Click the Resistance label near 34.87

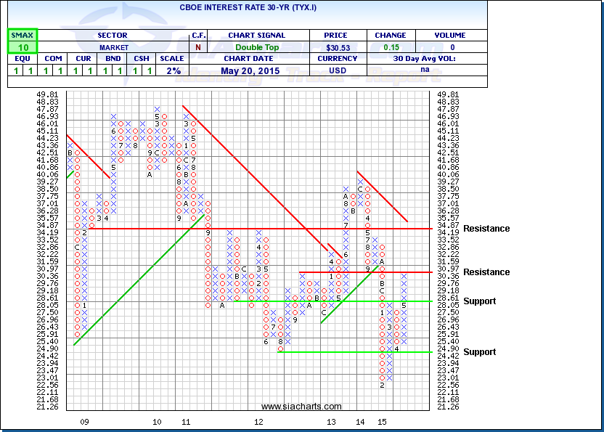(x=486, y=229)
